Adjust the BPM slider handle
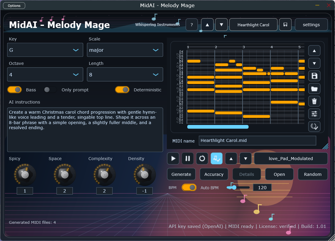Screen dimensions: 335x241 [x=234, y=187]
